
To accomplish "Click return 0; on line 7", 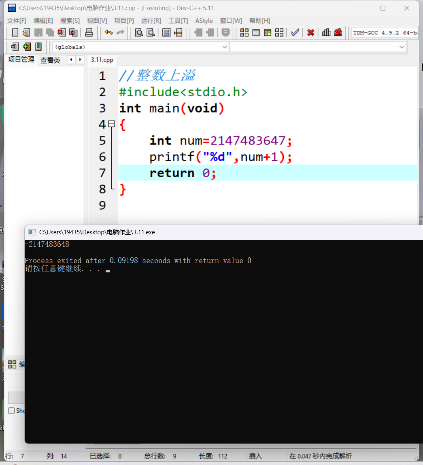I will pos(183,173).
